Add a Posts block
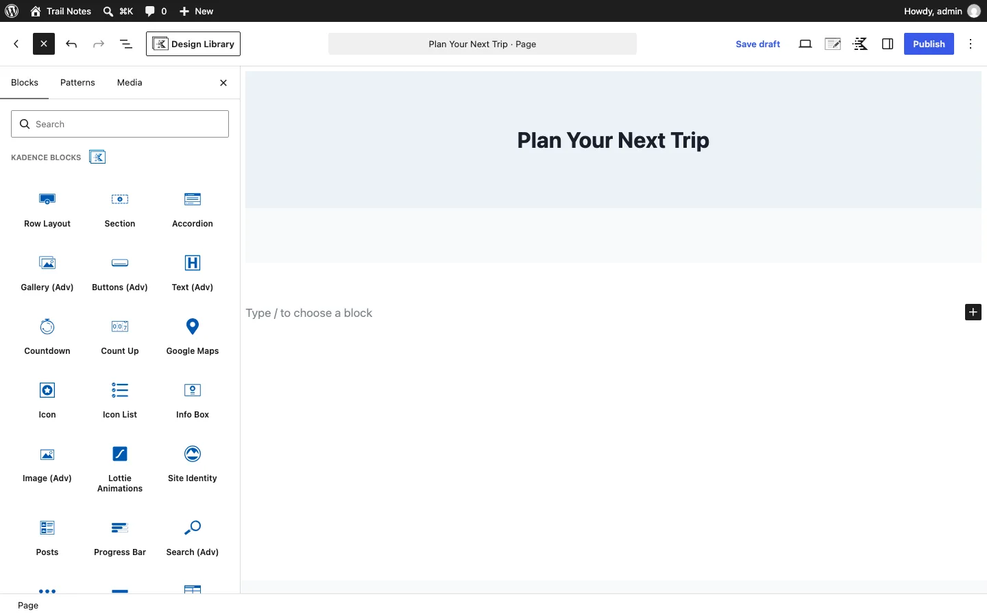Screen dimensions: 987x616 pos(47,539)
